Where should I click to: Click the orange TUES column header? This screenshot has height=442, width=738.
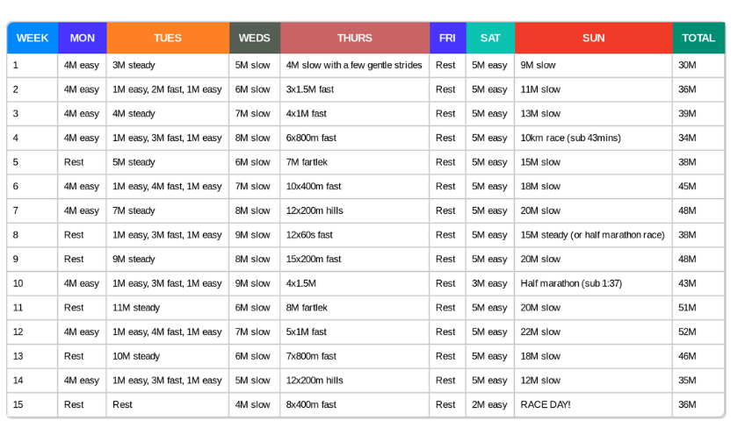pyautogui.click(x=168, y=38)
